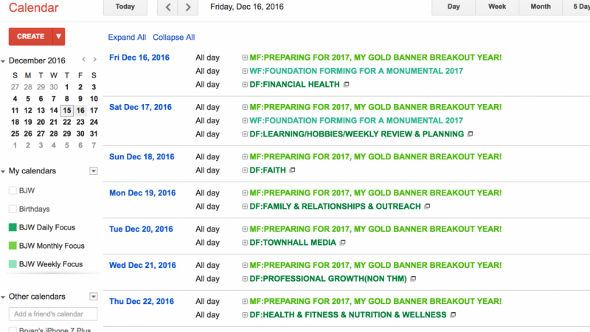590x332 pixels.
Task: Click the Expand All link
Action: point(127,38)
